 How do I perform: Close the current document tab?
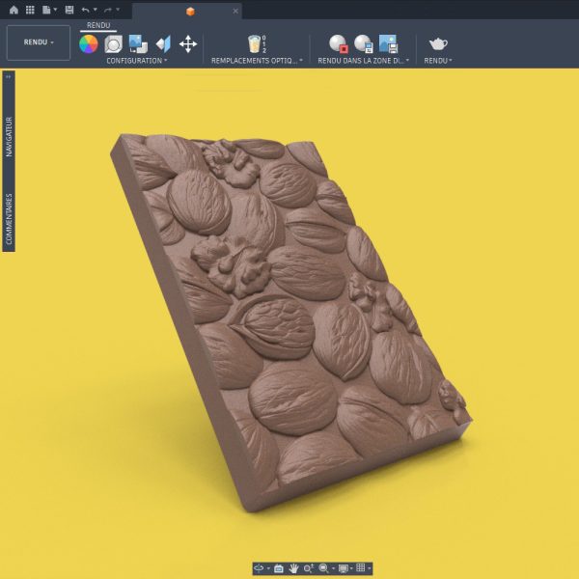(235, 11)
